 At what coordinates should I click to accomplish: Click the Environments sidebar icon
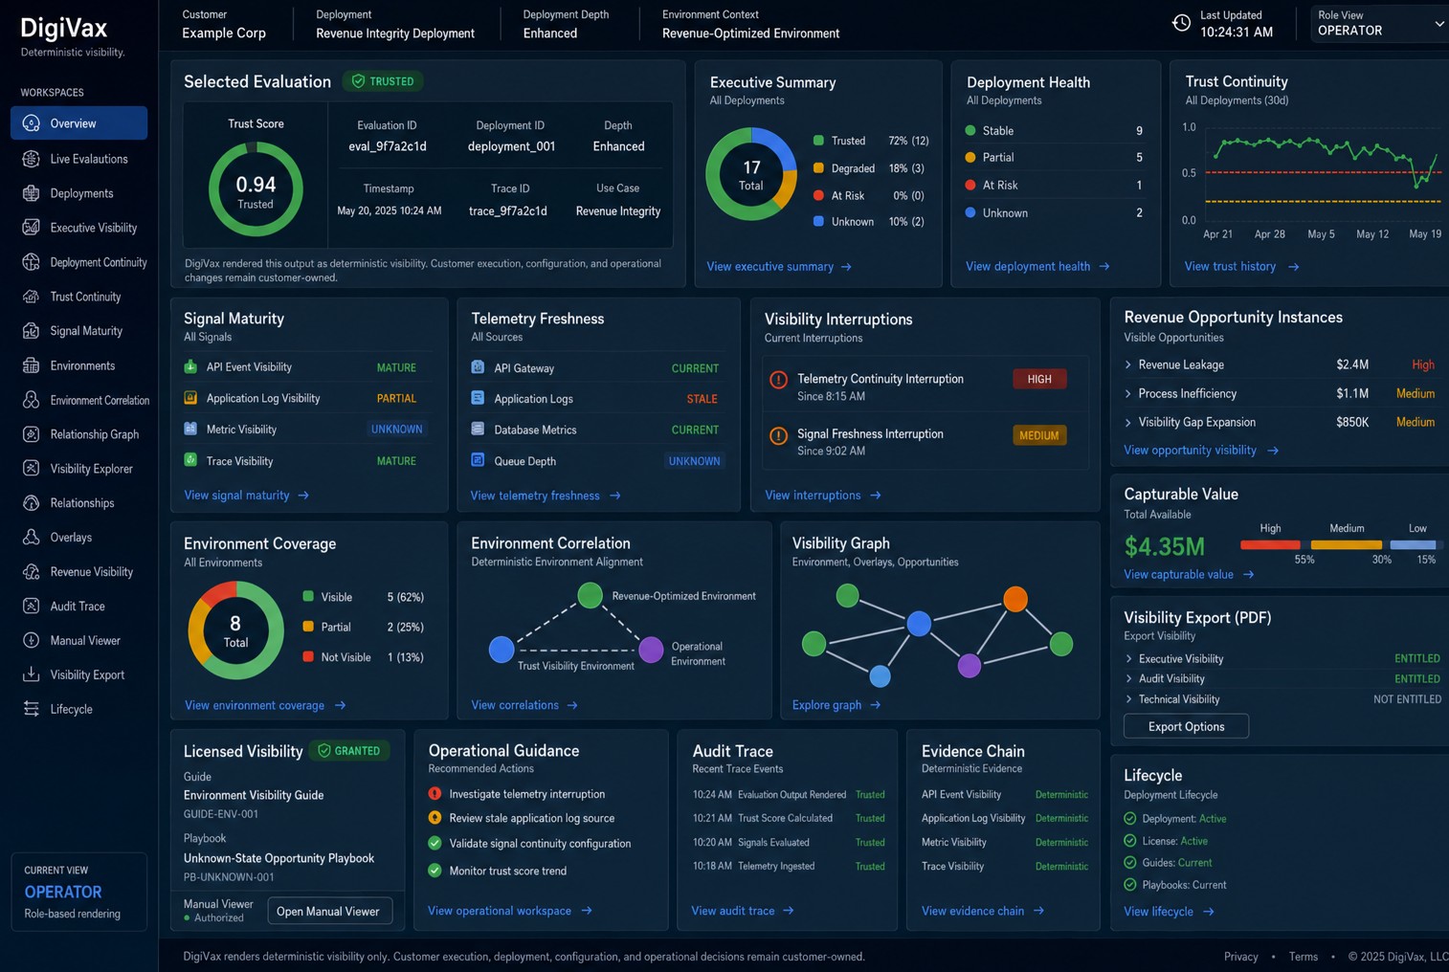tap(32, 365)
